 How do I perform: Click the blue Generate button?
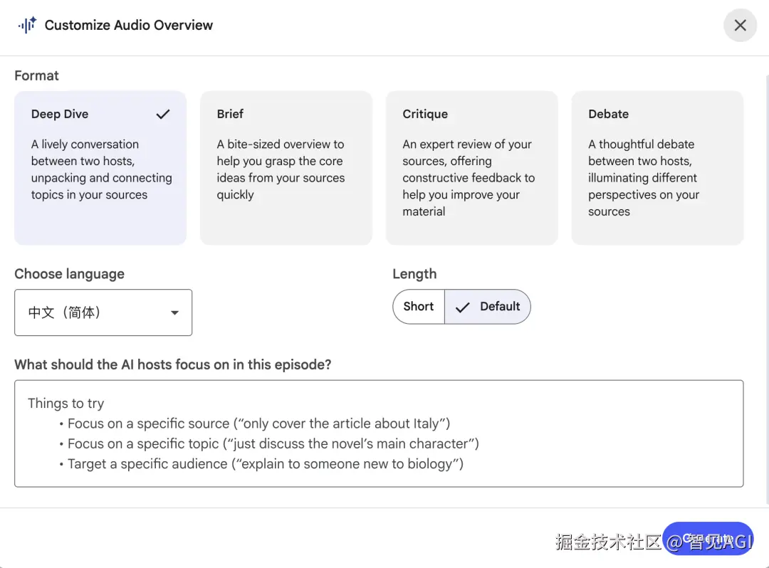click(x=708, y=540)
